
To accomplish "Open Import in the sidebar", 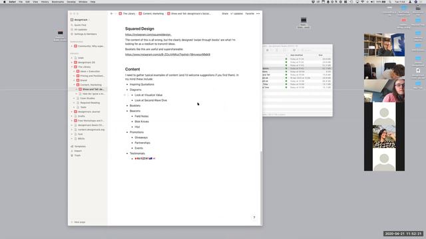I will (78, 151).
